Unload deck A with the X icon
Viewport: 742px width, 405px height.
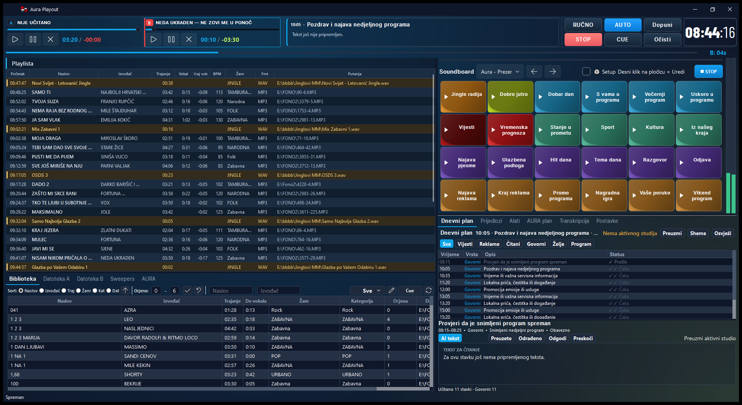coord(51,39)
